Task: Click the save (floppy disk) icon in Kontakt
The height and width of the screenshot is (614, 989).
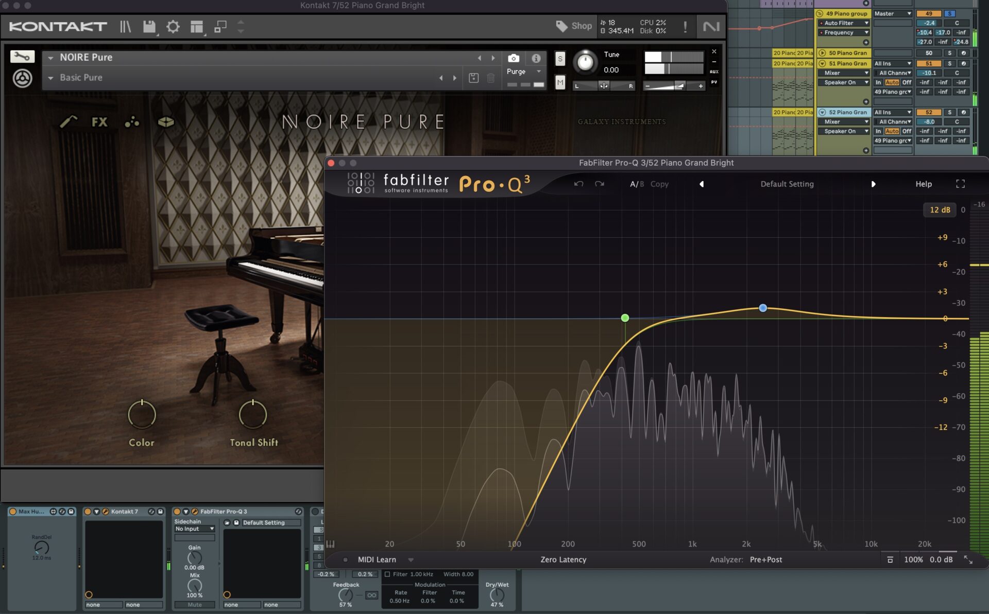Action: pyautogui.click(x=149, y=27)
